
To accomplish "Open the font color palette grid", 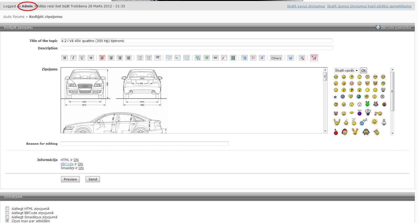I will pos(253,58).
